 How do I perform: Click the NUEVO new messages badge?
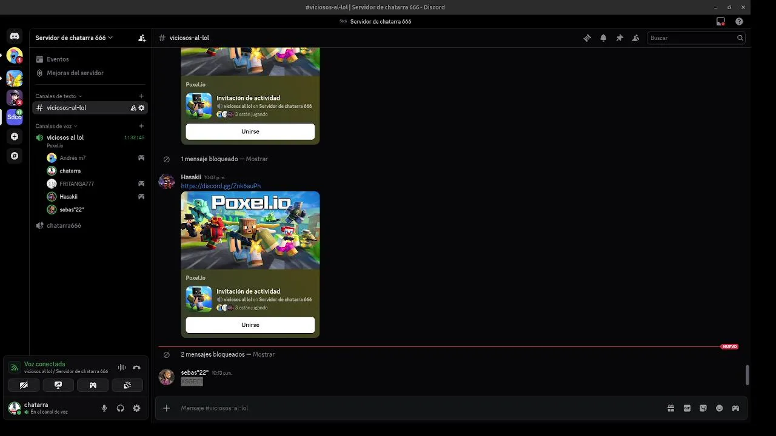tap(729, 347)
